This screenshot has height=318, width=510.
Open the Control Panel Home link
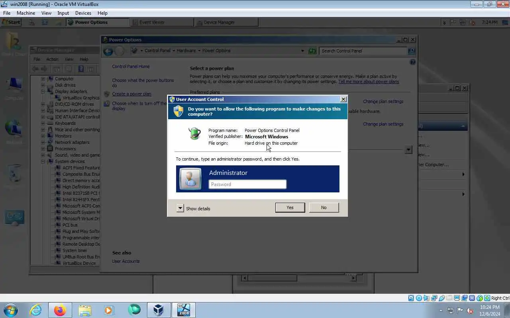pos(131,66)
